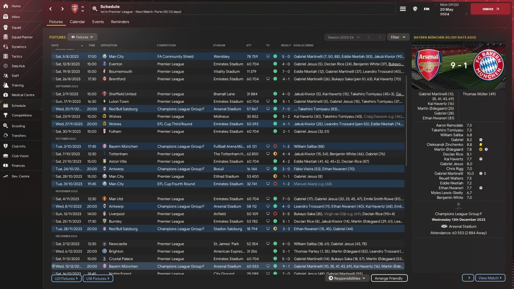Open Squad Planner clipboard icon
Screen dimensions: 514x289
pos(6,37)
